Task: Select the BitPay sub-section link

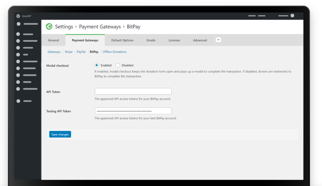Action: (94, 52)
